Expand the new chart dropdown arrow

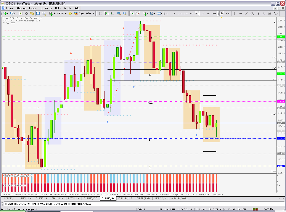click(x=8, y=13)
